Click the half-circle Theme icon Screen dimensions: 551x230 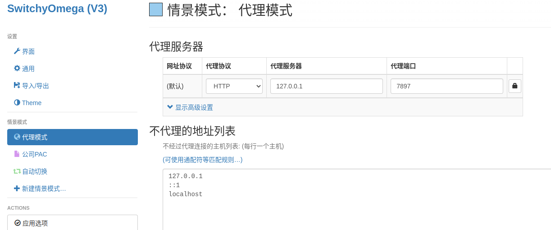(17, 102)
